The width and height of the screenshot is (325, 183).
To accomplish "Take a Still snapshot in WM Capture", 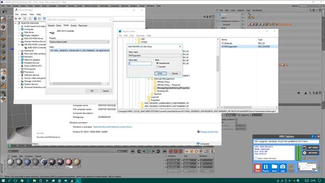I will (282, 168).
